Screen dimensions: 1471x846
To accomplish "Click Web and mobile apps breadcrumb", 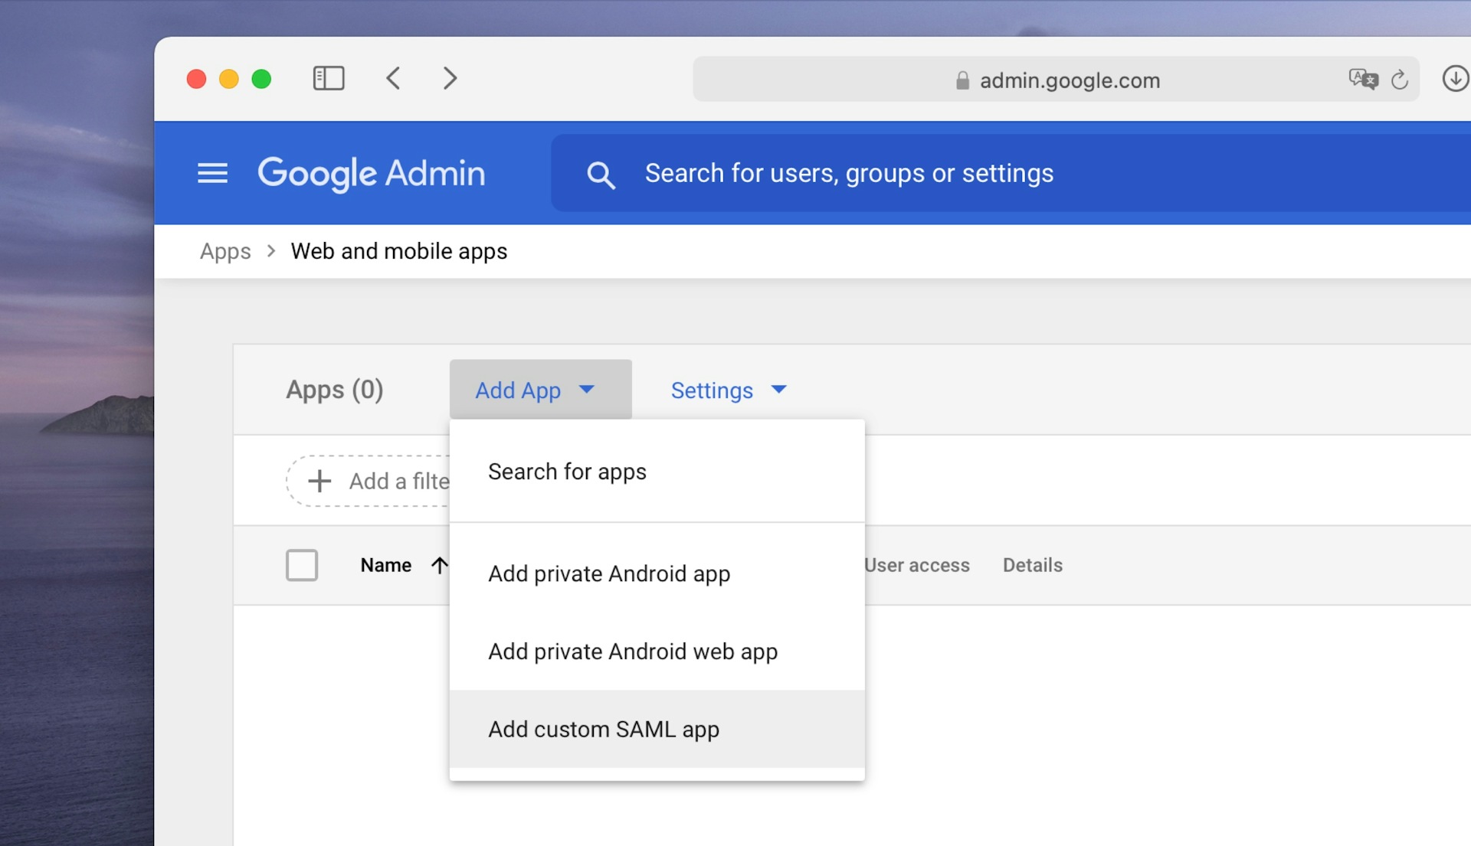I will click(399, 251).
